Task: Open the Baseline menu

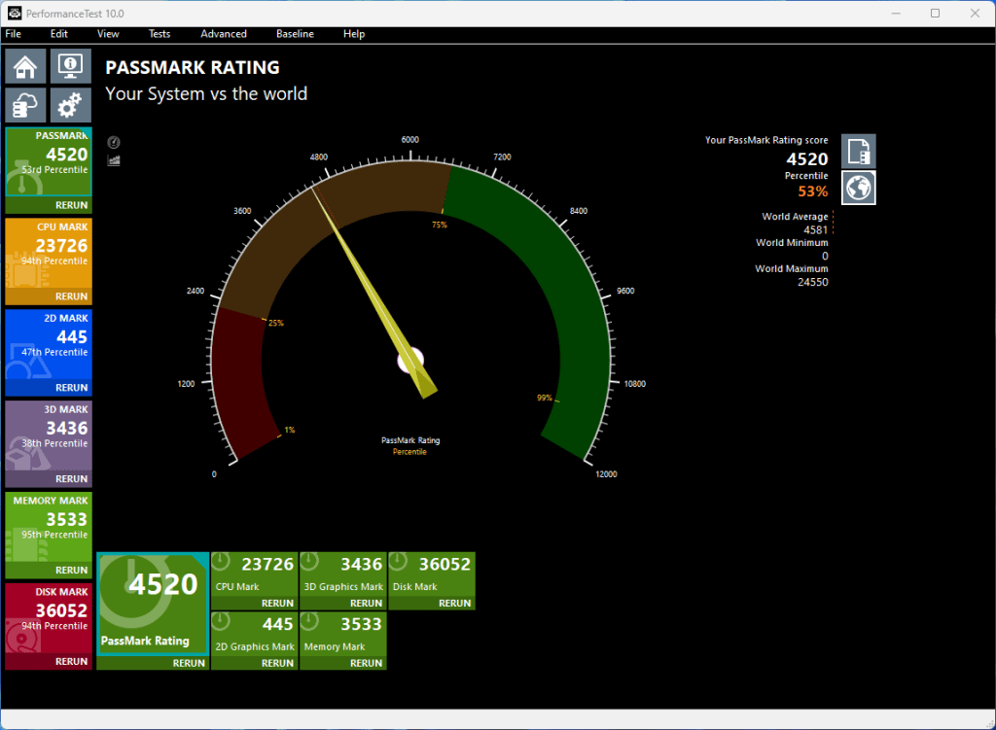Action: [x=295, y=34]
